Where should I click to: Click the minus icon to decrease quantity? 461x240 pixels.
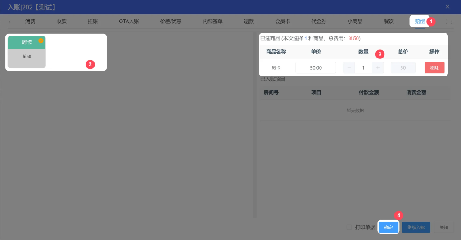tap(349, 68)
